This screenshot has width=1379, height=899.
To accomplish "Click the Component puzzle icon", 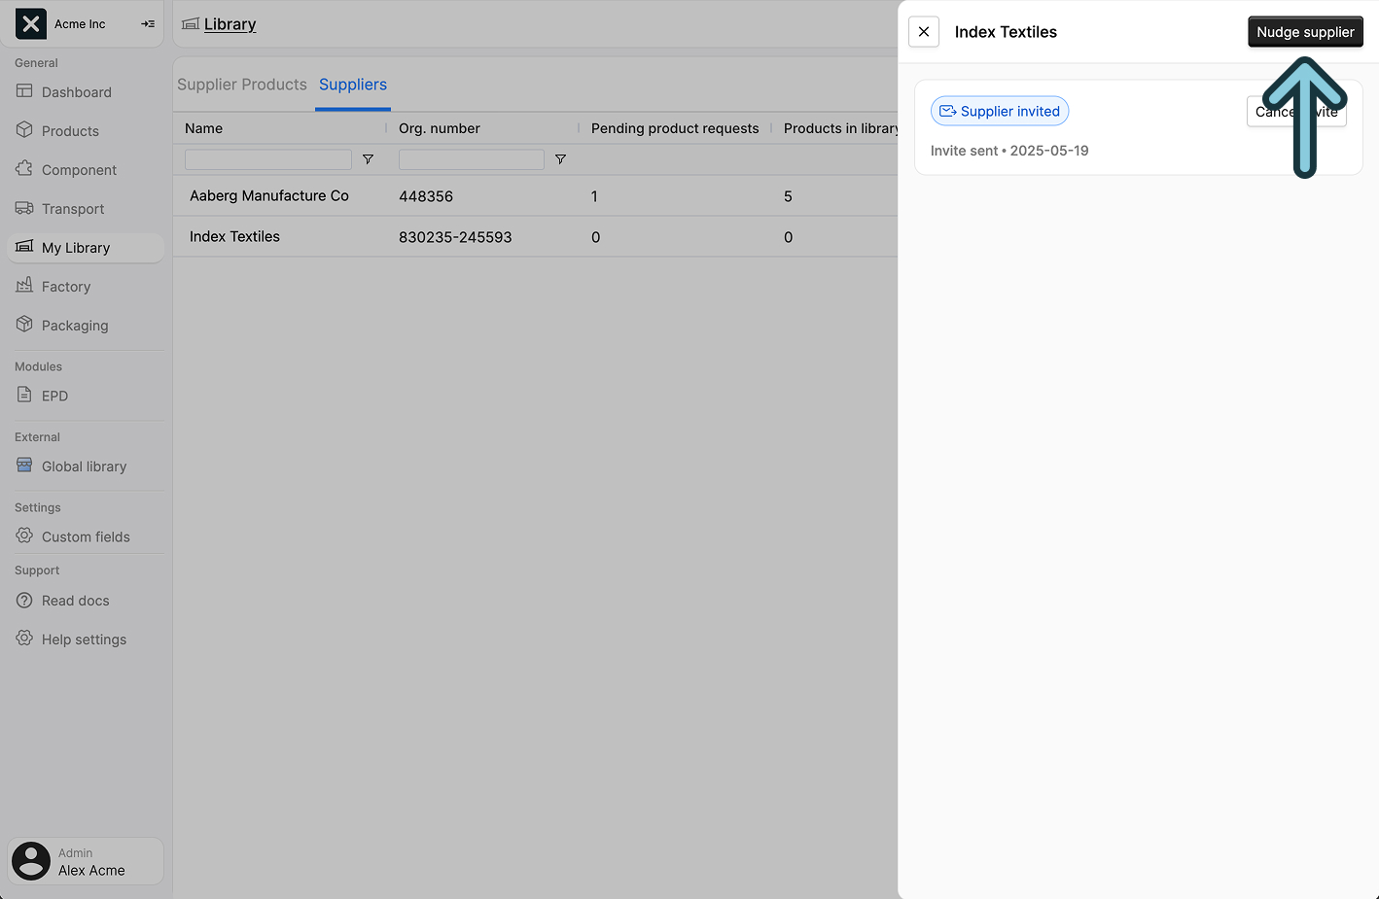I will 24,169.
